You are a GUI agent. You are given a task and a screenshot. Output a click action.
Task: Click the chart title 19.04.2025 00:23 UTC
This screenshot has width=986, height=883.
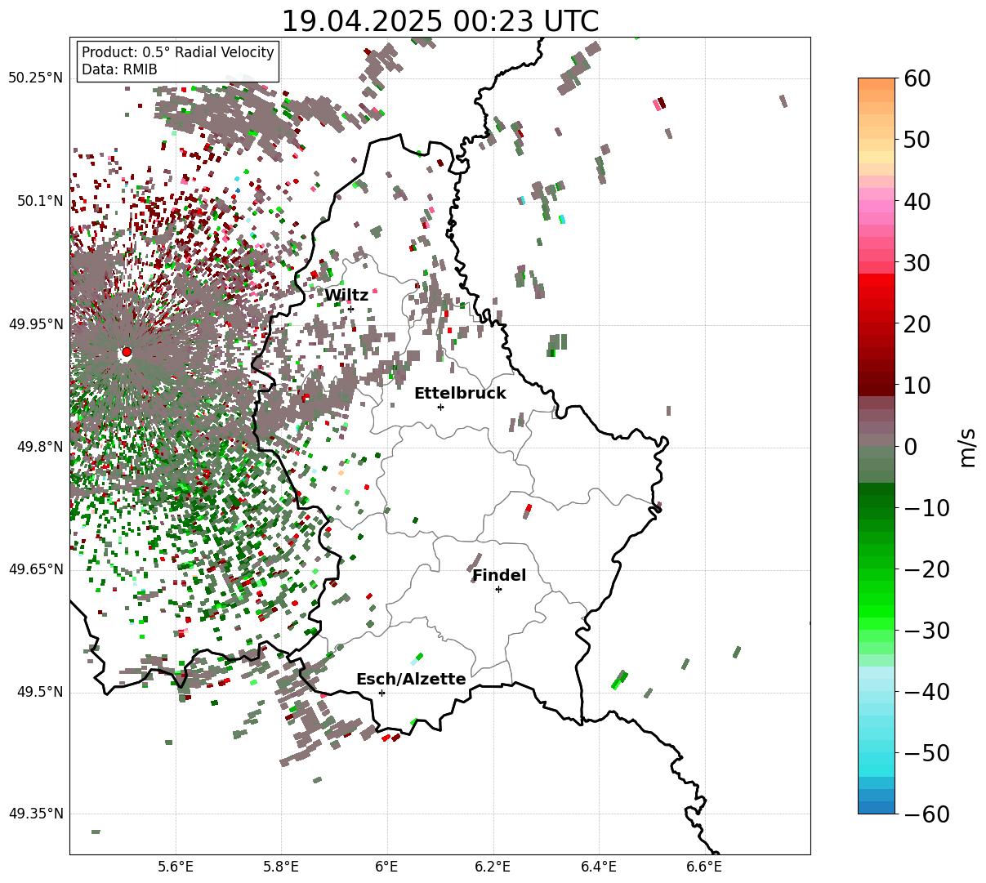pos(439,20)
